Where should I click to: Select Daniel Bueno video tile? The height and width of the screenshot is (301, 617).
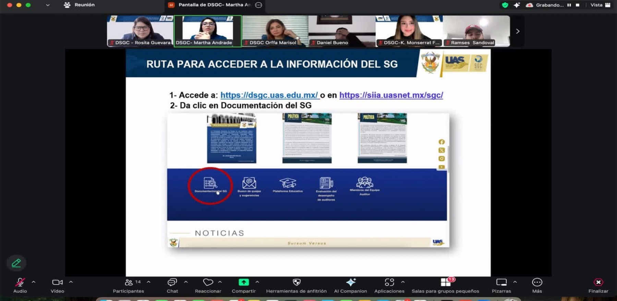tap(342, 31)
